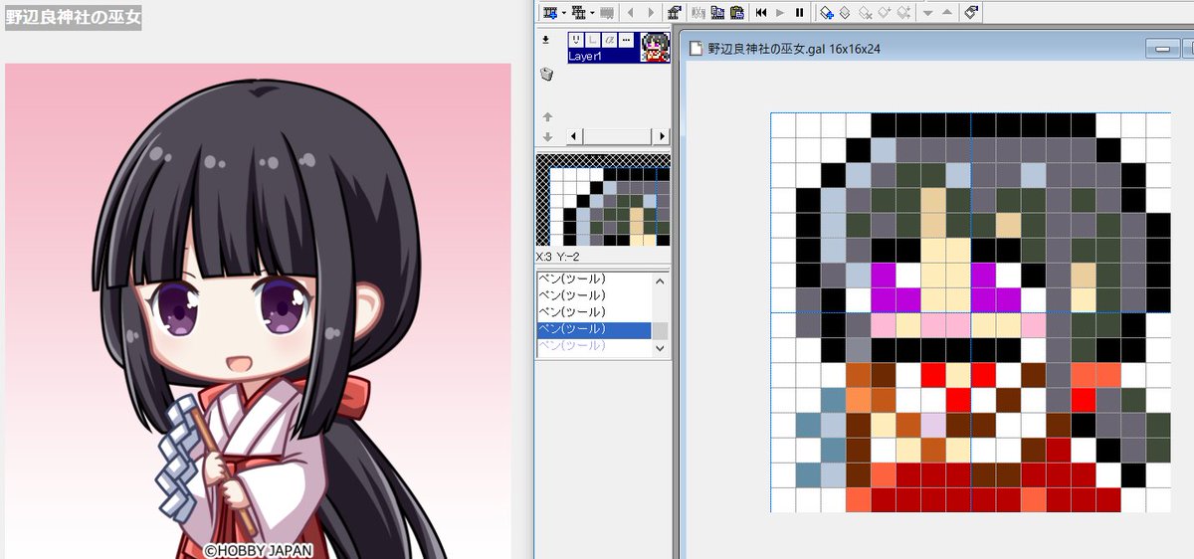Viewport: 1194px width, 559px height.
Task: Click history list scroll down arrow
Action: coord(661,347)
